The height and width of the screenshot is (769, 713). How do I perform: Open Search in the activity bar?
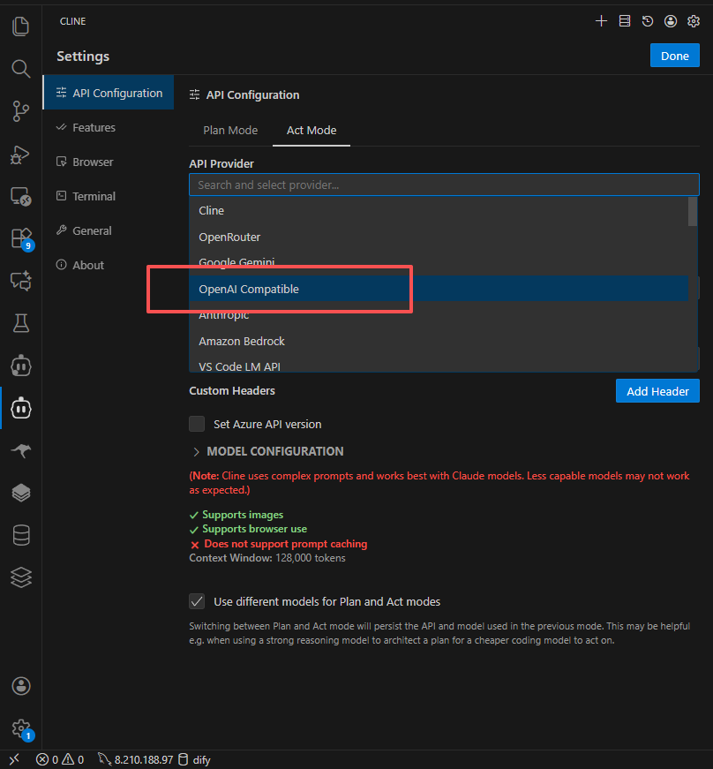coord(20,69)
